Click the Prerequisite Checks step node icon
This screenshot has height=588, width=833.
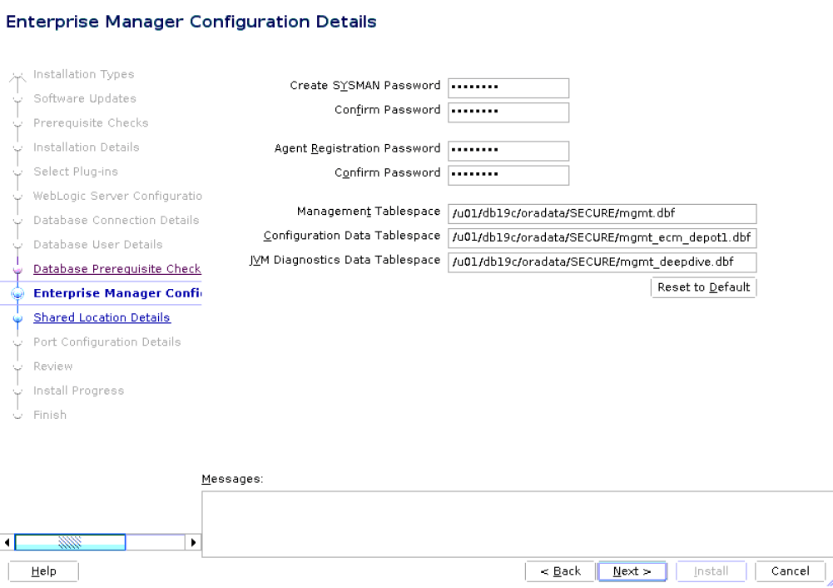(17, 122)
